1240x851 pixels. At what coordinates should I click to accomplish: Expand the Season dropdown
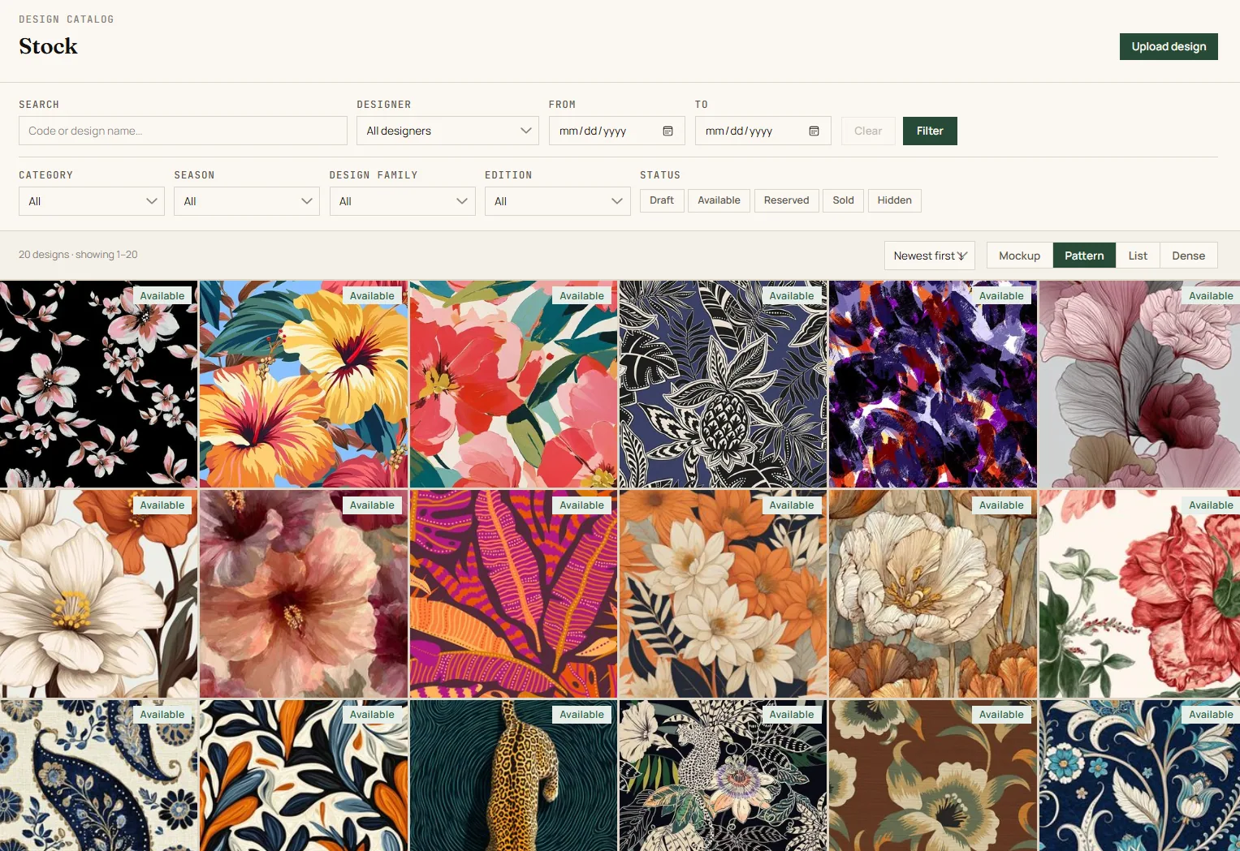(247, 201)
